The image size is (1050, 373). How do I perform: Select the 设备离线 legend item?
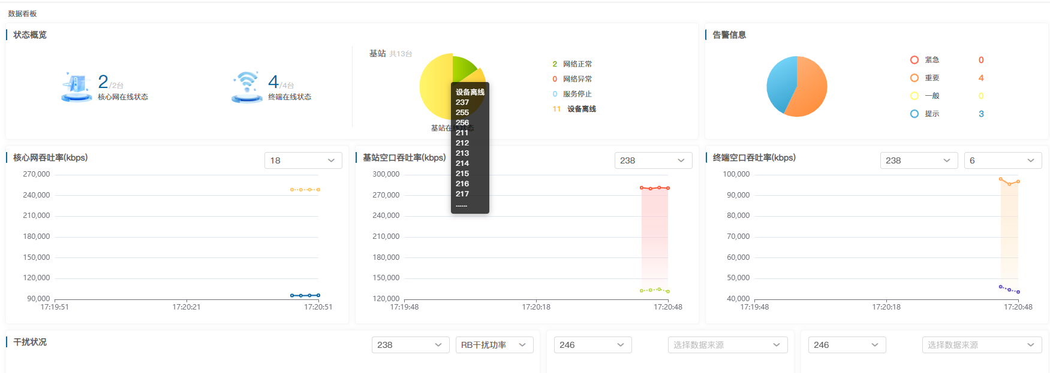(580, 109)
